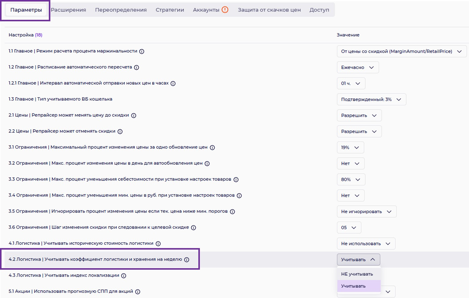Screen dimensions: 469x298
Task: Open the Подтвержденный: 3% wallet dropdown
Action: [371, 100]
